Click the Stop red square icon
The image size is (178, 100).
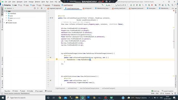pyautogui.click(x=152, y=5)
